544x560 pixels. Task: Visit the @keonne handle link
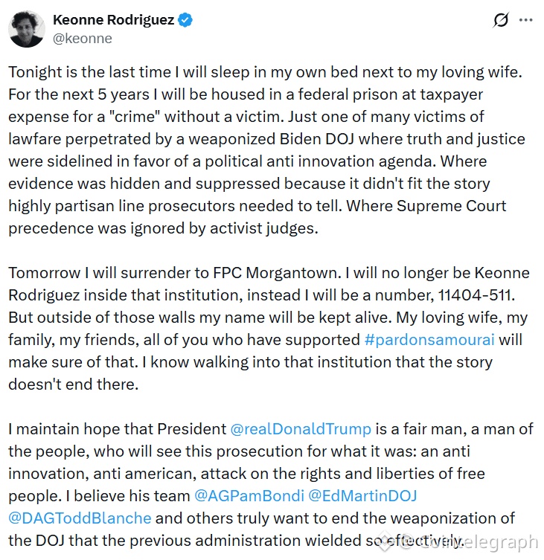pyautogui.click(x=83, y=39)
